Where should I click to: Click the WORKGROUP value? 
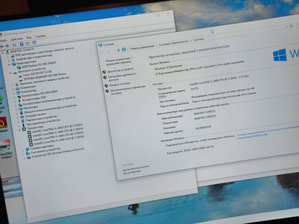click(203, 127)
